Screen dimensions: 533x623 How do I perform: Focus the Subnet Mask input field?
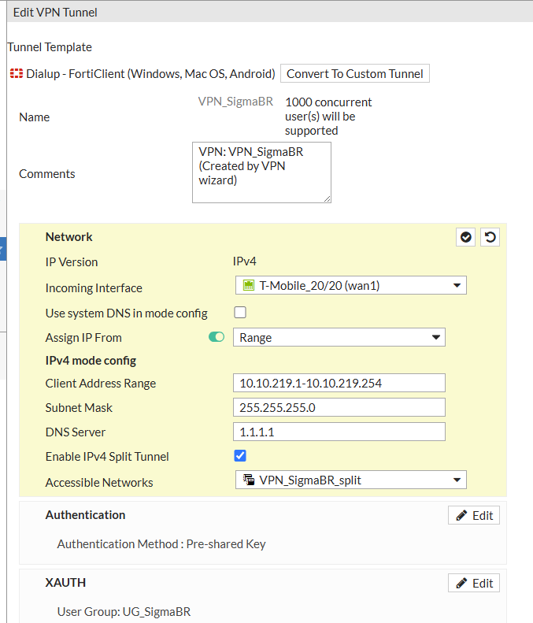[339, 408]
